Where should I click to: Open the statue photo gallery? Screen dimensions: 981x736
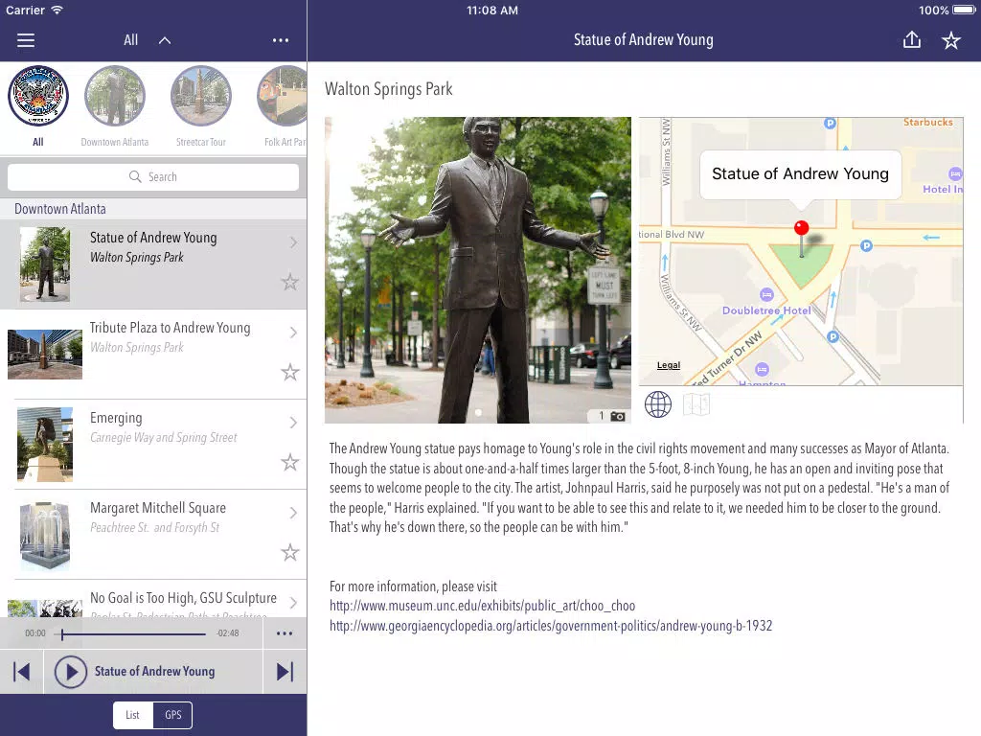pos(477,269)
